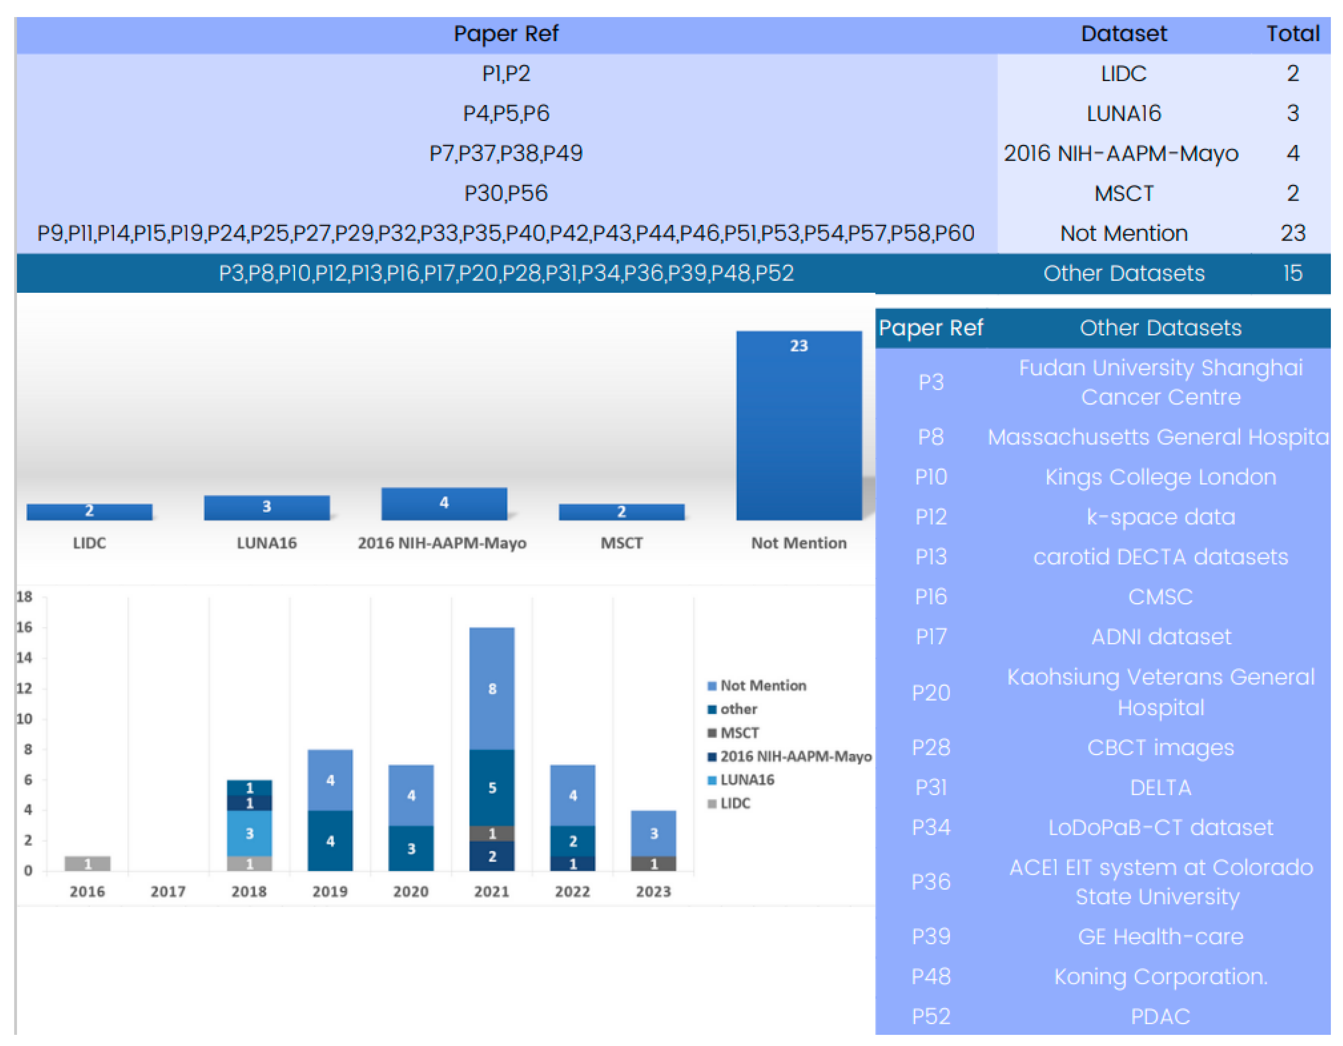This screenshot has height=1046, width=1343.
Task: Click the Paper Ref column header
Action: [x=505, y=34]
